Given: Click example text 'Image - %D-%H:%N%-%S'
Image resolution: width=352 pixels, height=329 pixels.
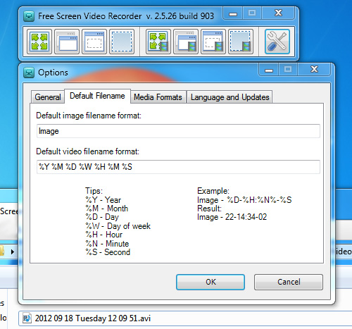Looking at the screenshot, I should click(x=244, y=200).
